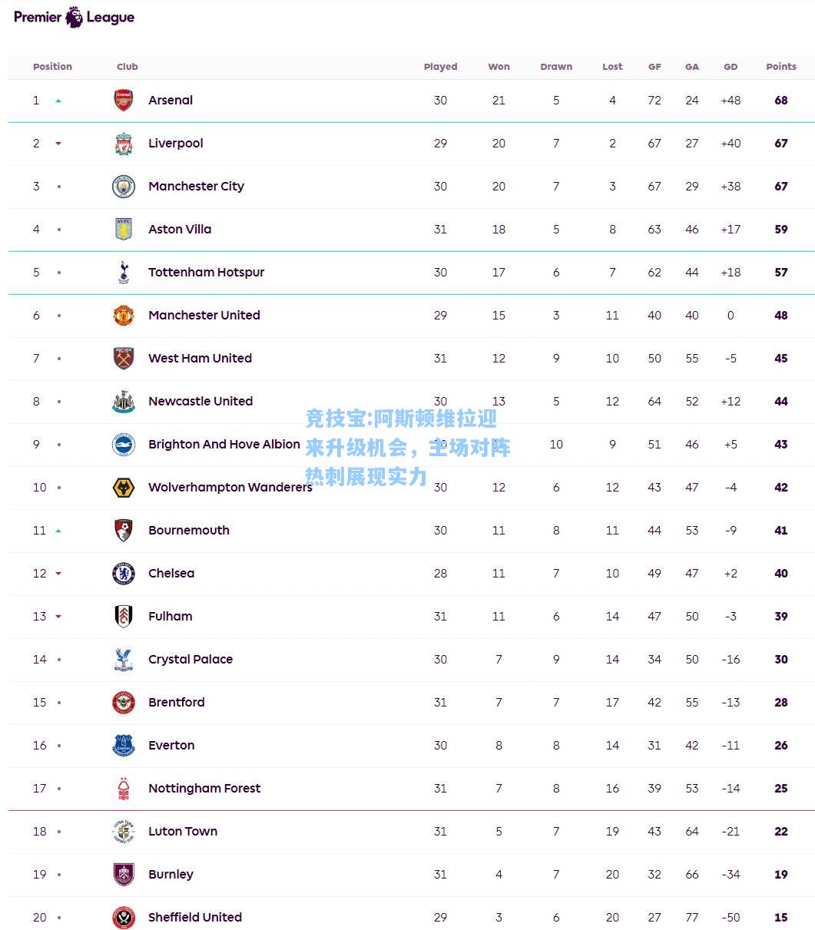Click Bournemouth's green position movement arrow
815x930 pixels.
tap(58, 531)
